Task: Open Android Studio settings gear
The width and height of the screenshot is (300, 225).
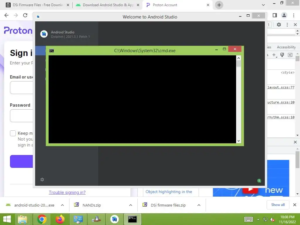Action: point(42,180)
